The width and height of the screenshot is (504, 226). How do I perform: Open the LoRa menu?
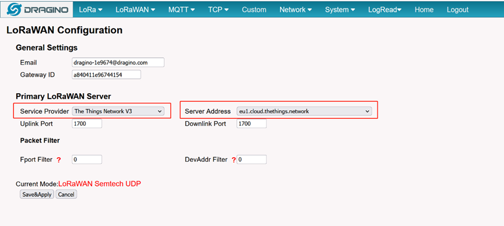[x=91, y=10]
